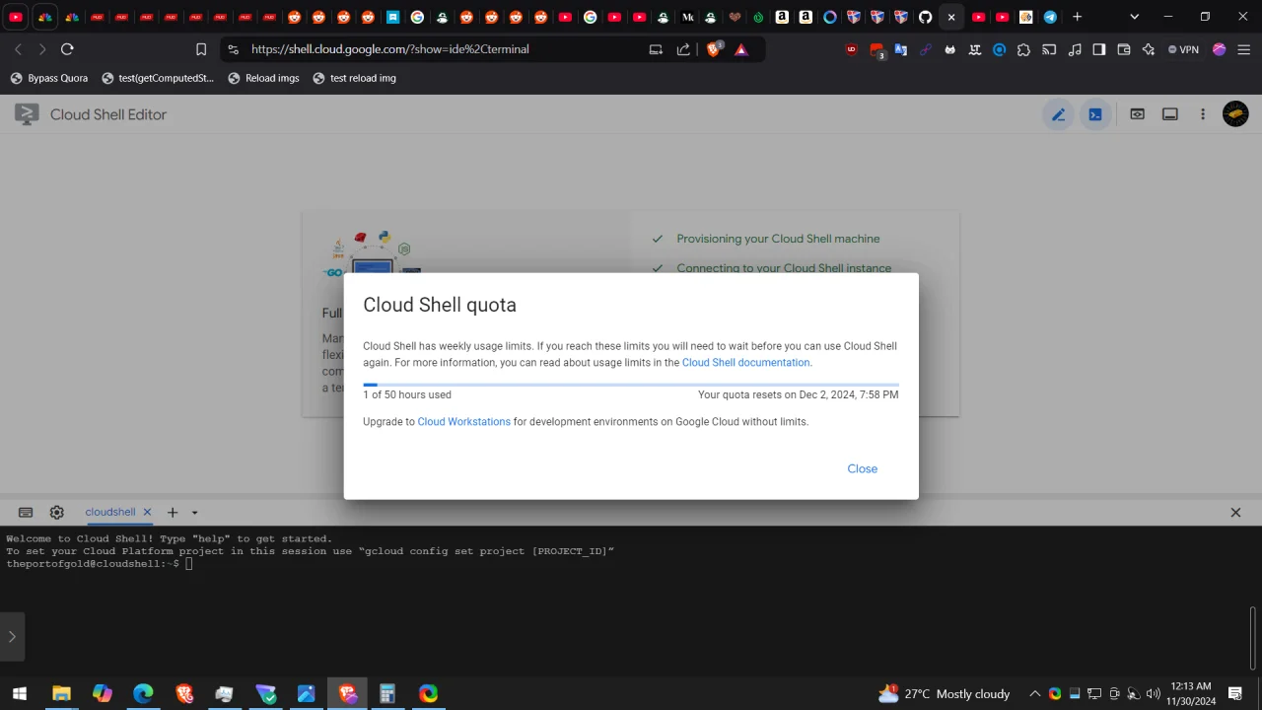Open the browser hamburger menu
The width and height of the screenshot is (1262, 710).
(1244, 49)
